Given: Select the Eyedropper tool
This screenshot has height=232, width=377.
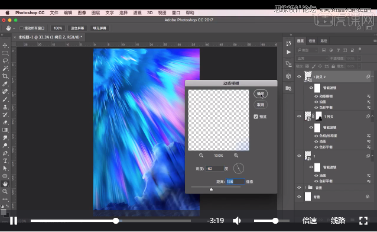Looking at the screenshot, I should pyautogui.click(x=5, y=83).
